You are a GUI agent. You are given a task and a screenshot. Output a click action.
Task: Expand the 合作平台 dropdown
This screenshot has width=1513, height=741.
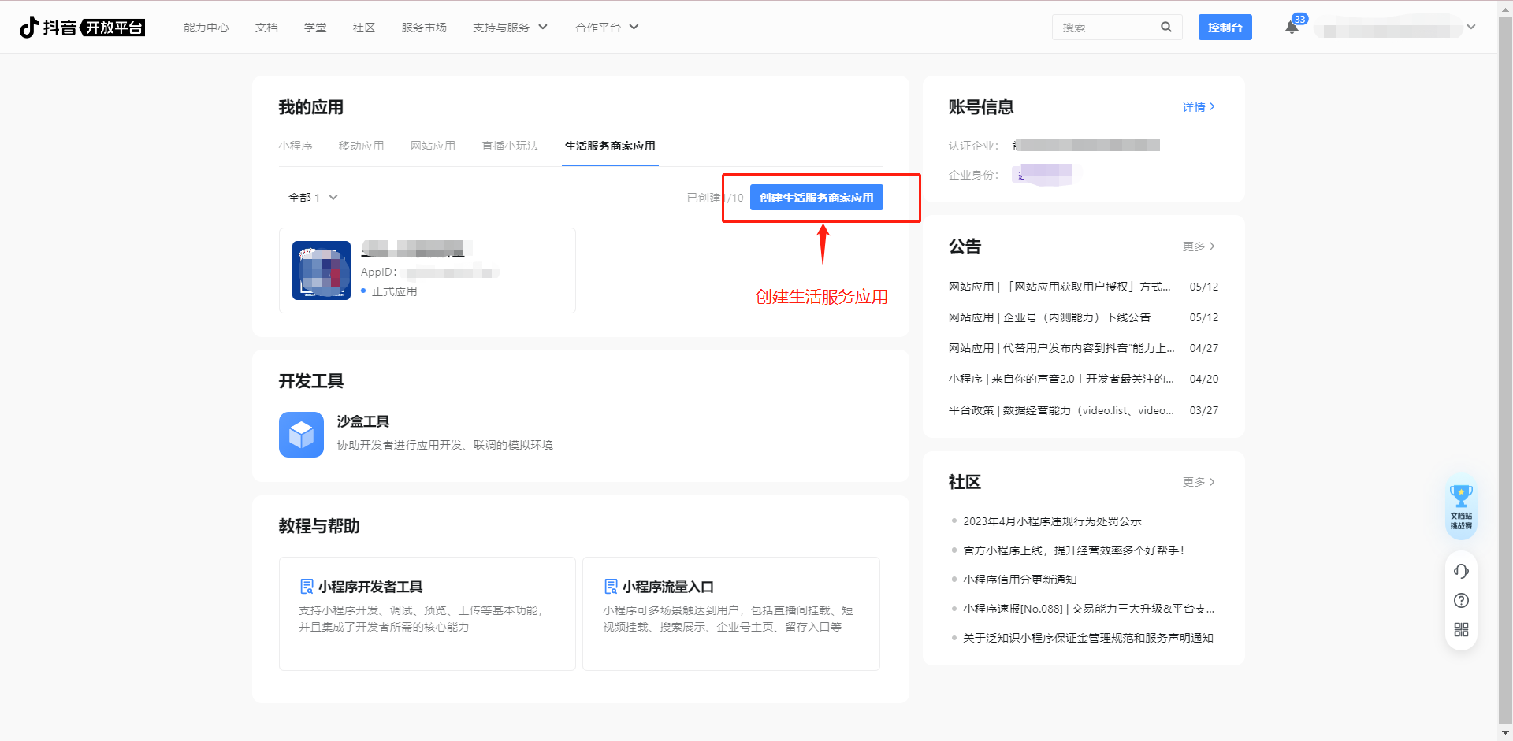[607, 28]
